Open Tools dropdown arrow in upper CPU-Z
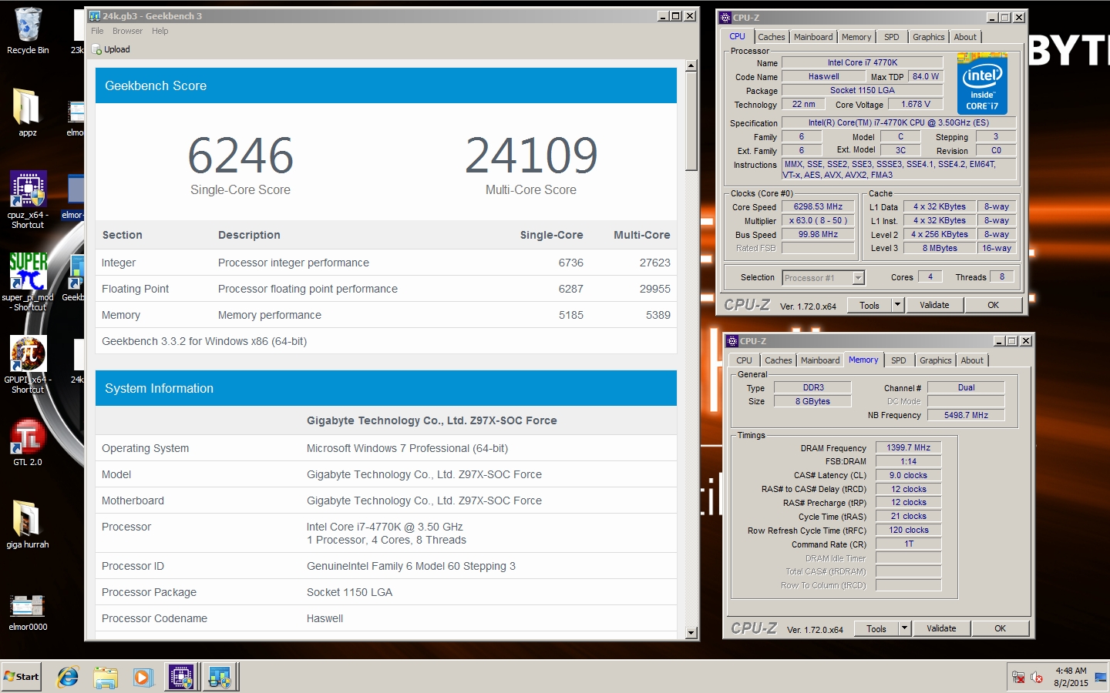The height and width of the screenshot is (693, 1110). click(x=897, y=305)
